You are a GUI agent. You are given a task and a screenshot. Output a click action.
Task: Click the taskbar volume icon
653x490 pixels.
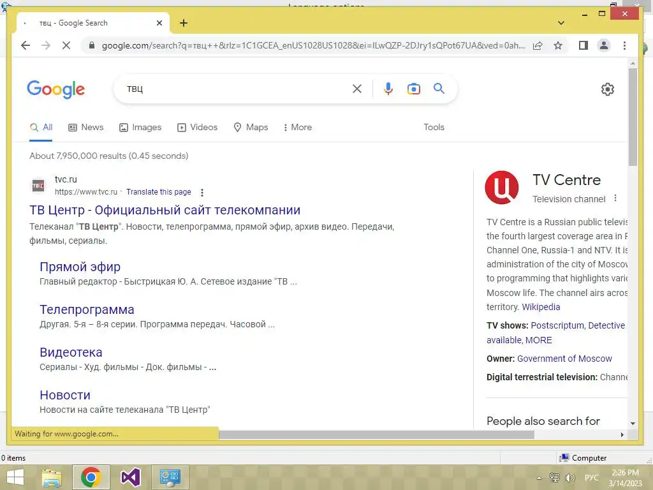[x=569, y=478]
